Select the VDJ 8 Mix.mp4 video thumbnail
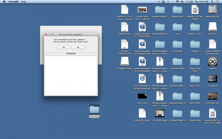 pos(160,113)
